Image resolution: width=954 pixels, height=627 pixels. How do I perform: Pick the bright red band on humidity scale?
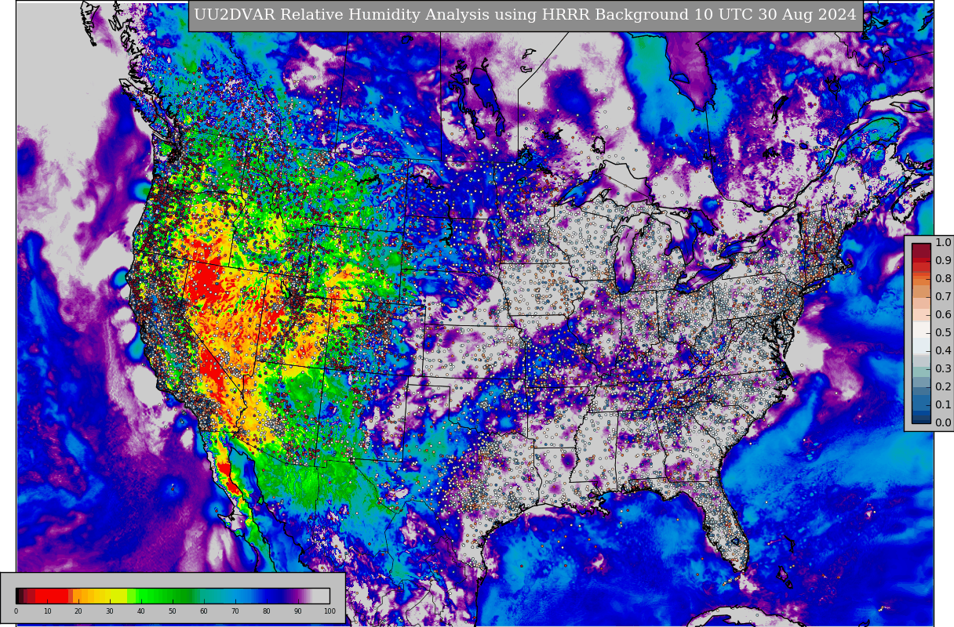pos(52,596)
